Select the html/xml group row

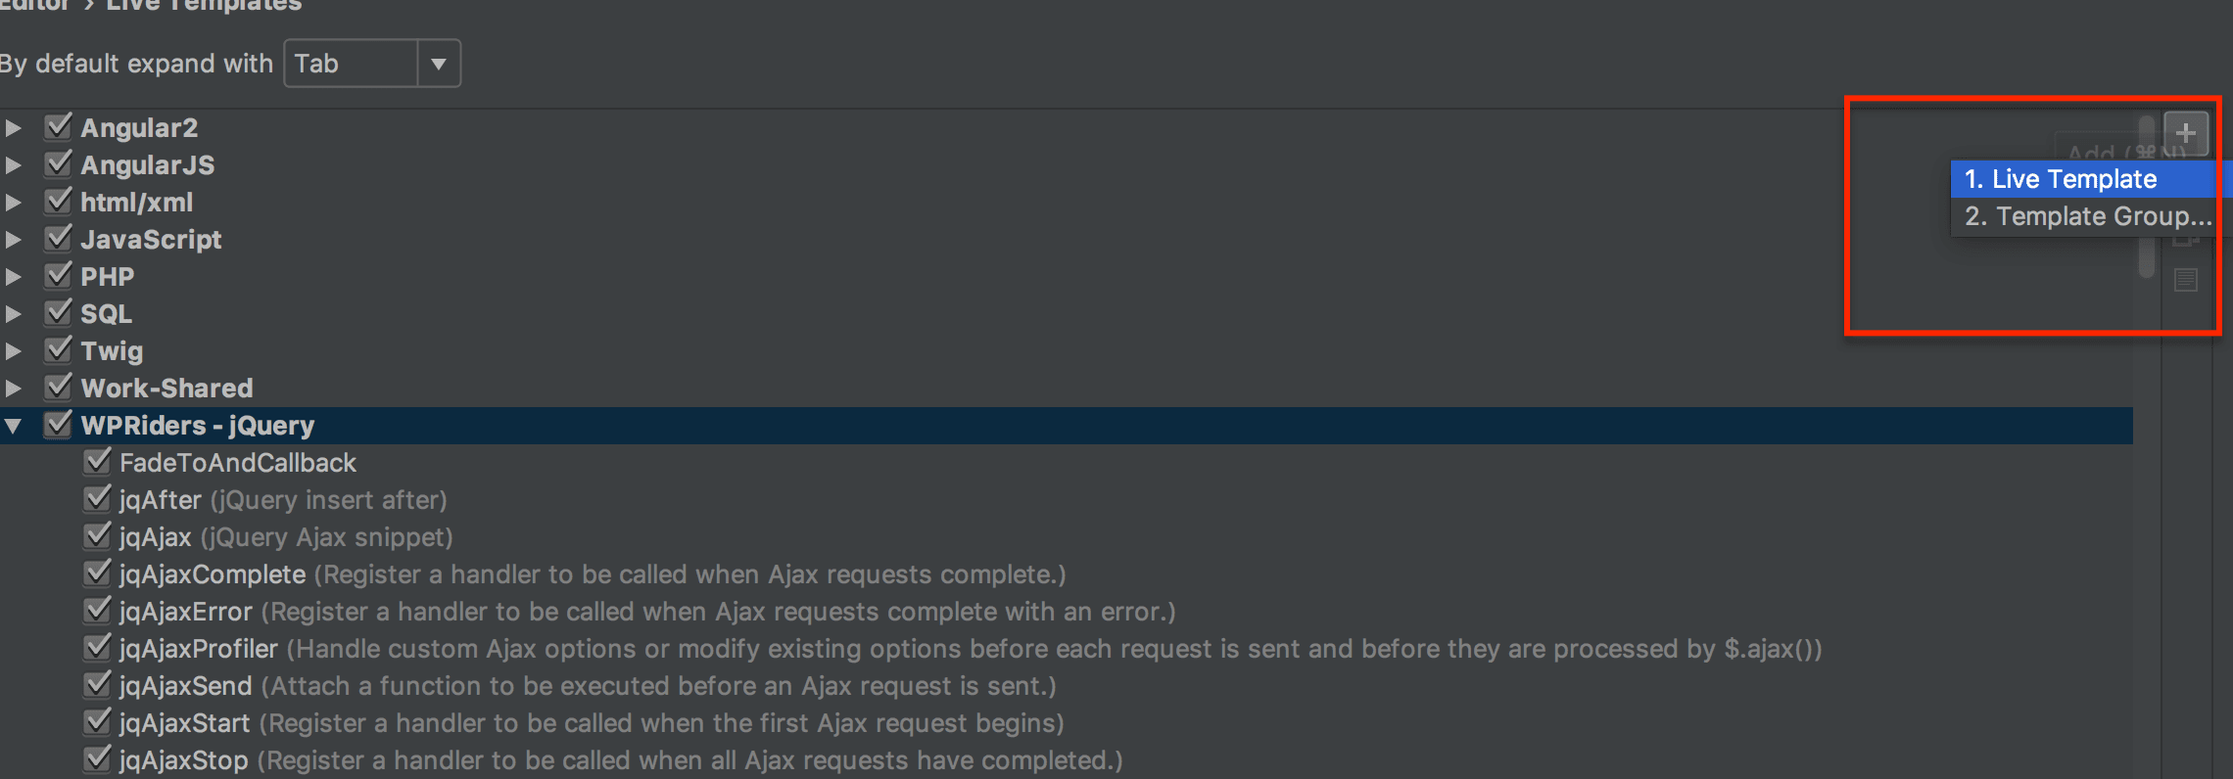point(1067,203)
